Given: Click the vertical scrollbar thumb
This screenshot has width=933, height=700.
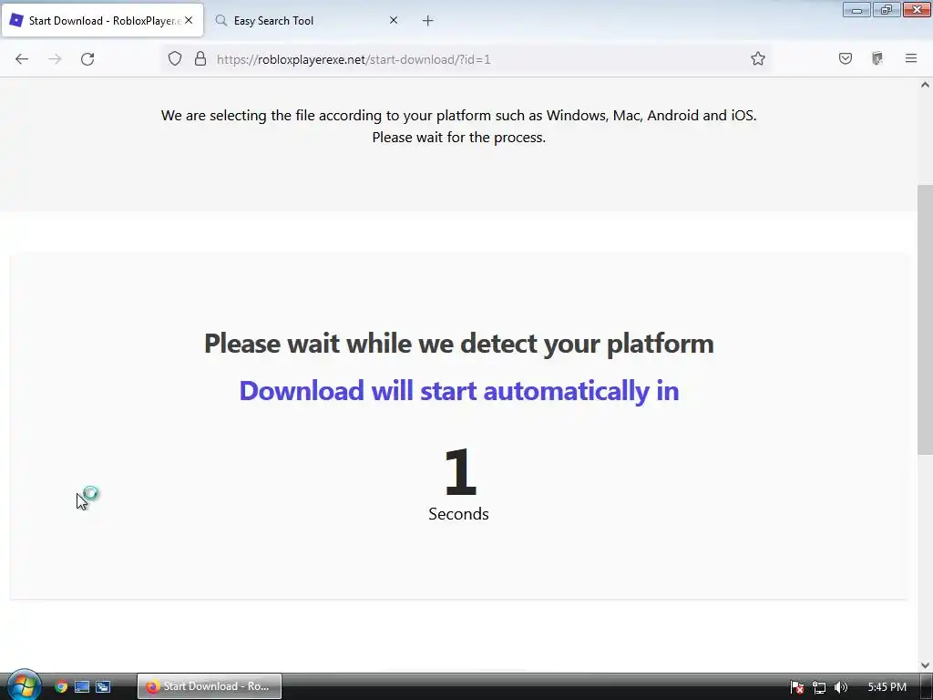Looking at the screenshot, I should [x=925, y=320].
